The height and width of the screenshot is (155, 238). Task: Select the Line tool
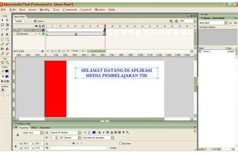point(3,30)
